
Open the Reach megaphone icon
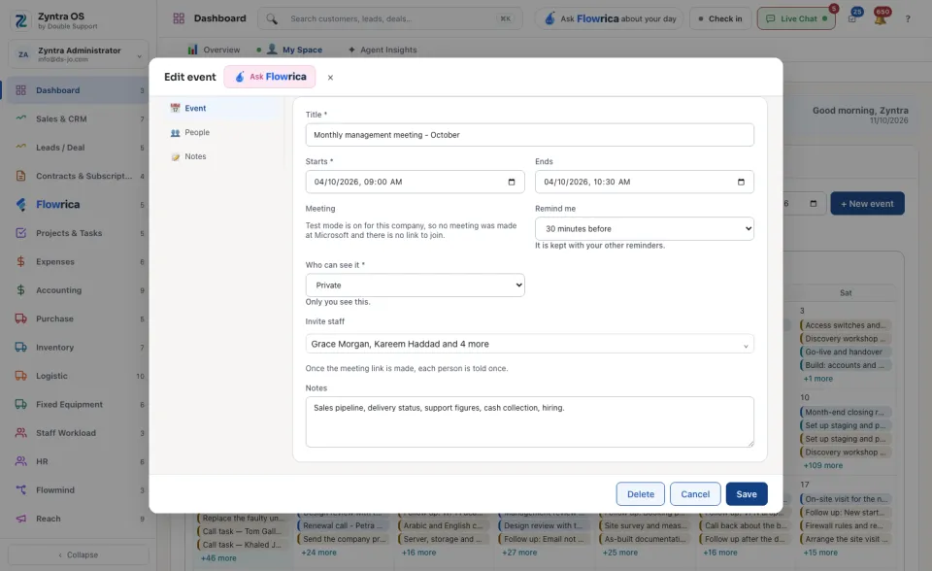point(20,519)
